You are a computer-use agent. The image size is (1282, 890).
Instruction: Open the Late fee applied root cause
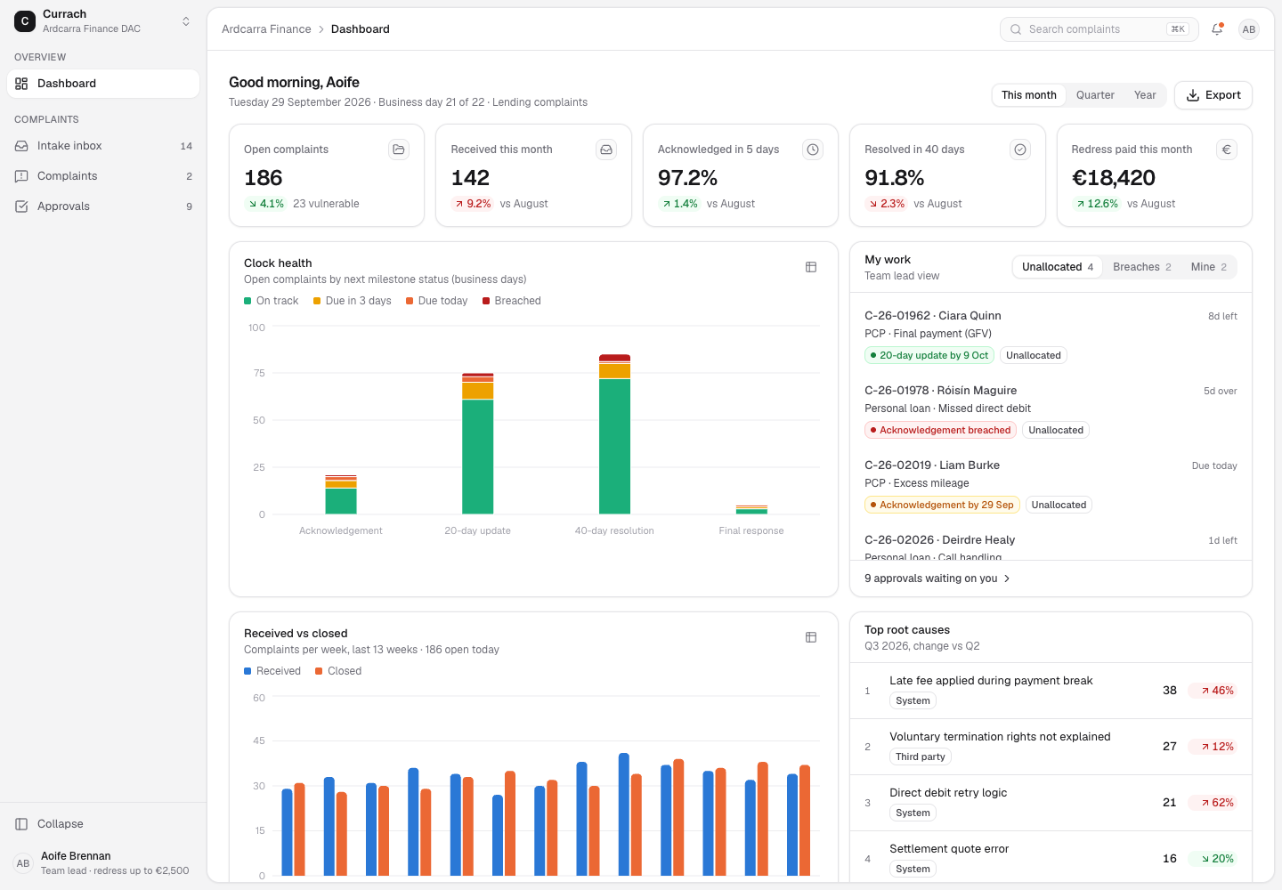tap(1051, 691)
